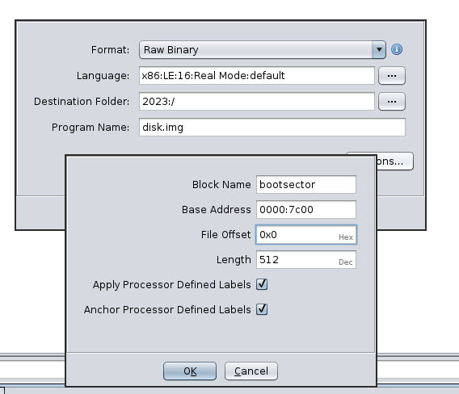Click the Anchor Processor Defined Labels text

coord(167,310)
